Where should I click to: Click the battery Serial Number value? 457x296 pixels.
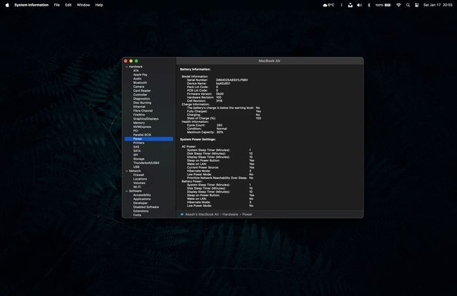pos(232,80)
